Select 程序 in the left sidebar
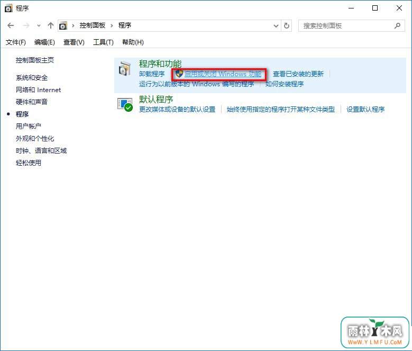Image resolution: width=412 pixels, height=351 pixels. (22, 114)
